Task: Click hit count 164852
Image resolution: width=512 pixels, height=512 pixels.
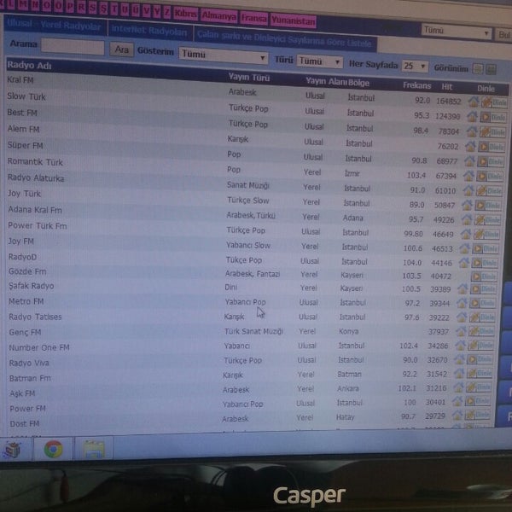Action: click(448, 102)
